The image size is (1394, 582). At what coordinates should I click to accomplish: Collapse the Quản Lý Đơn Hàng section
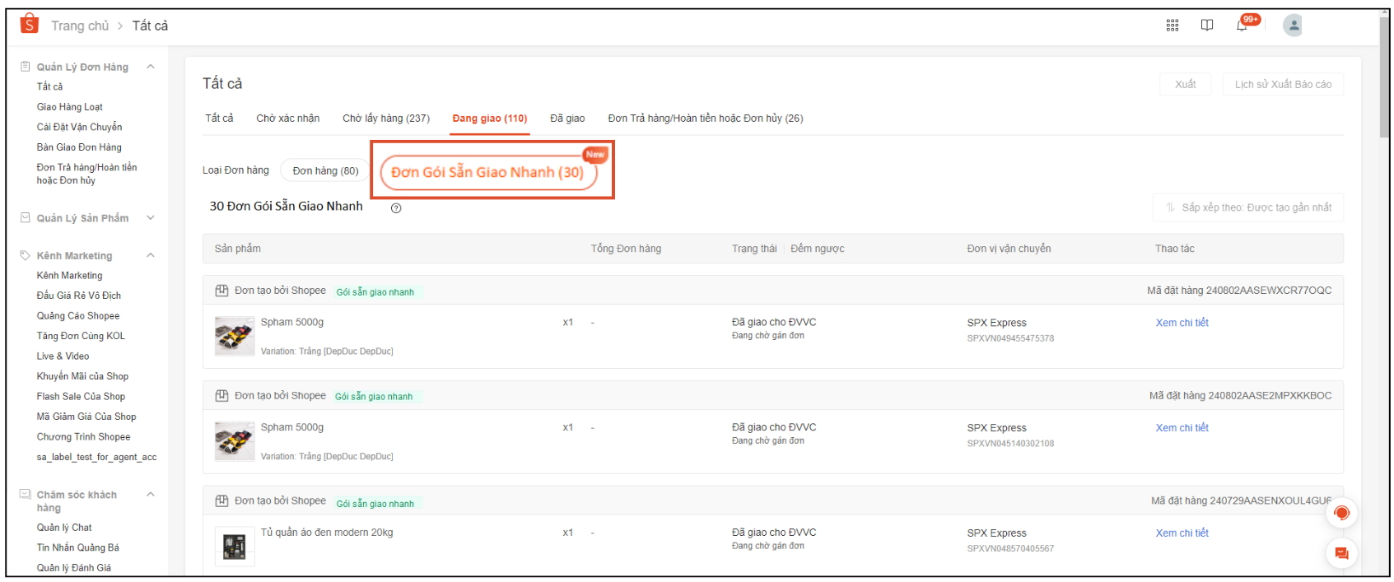pyautogui.click(x=151, y=67)
